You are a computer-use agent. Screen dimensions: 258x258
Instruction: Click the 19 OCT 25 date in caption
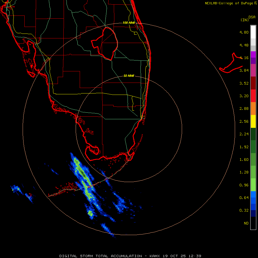[x=175, y=256]
